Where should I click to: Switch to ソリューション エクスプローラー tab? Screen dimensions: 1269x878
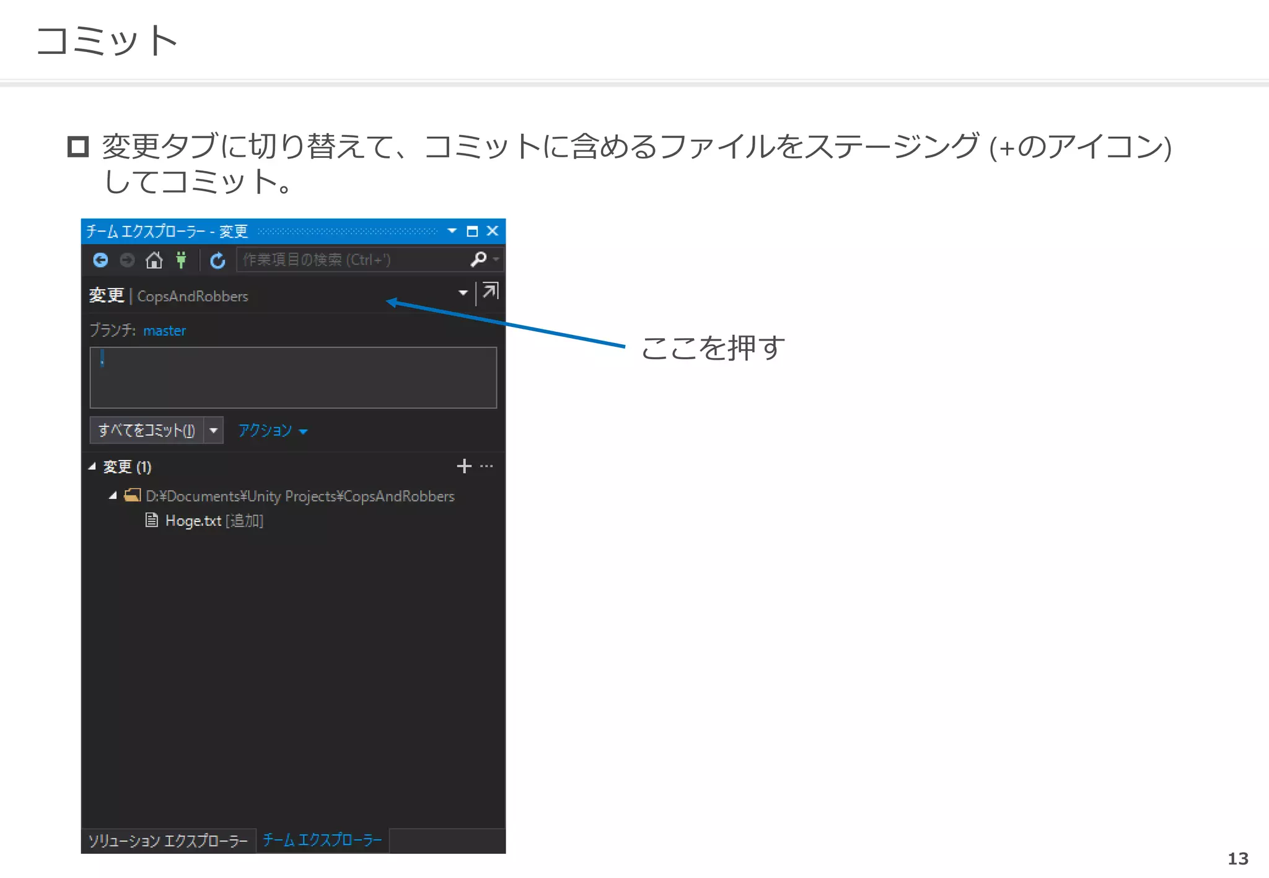pos(168,841)
